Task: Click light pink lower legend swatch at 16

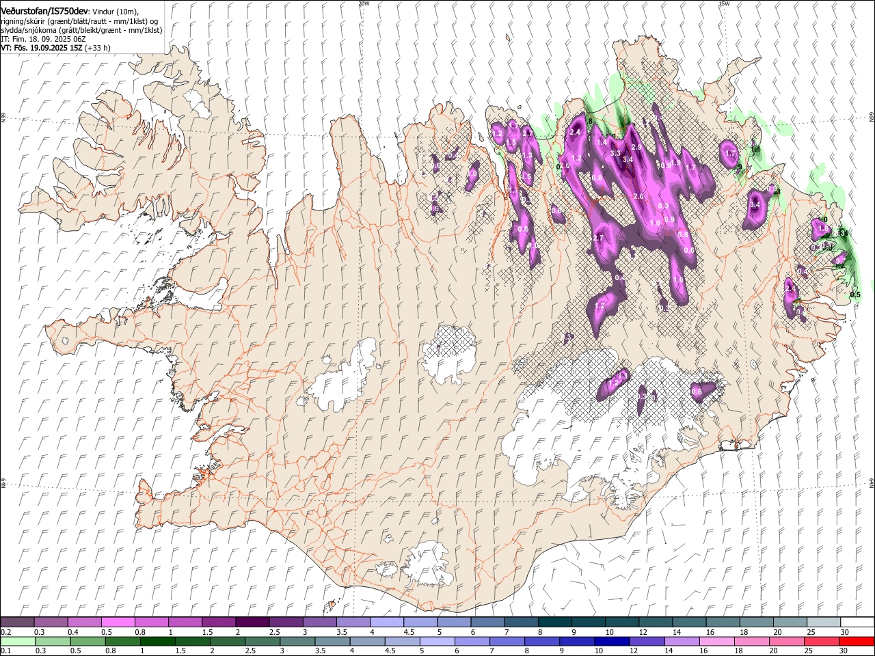Action: coord(716,641)
